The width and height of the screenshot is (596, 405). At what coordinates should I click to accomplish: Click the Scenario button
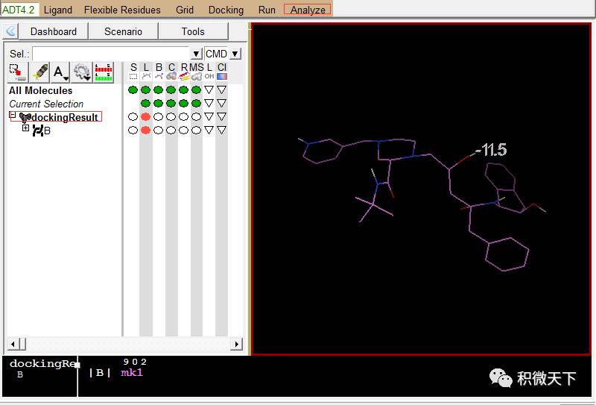pos(123,31)
